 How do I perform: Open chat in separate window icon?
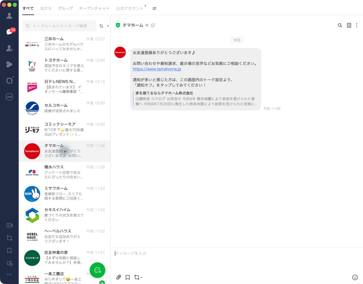(x=153, y=25)
